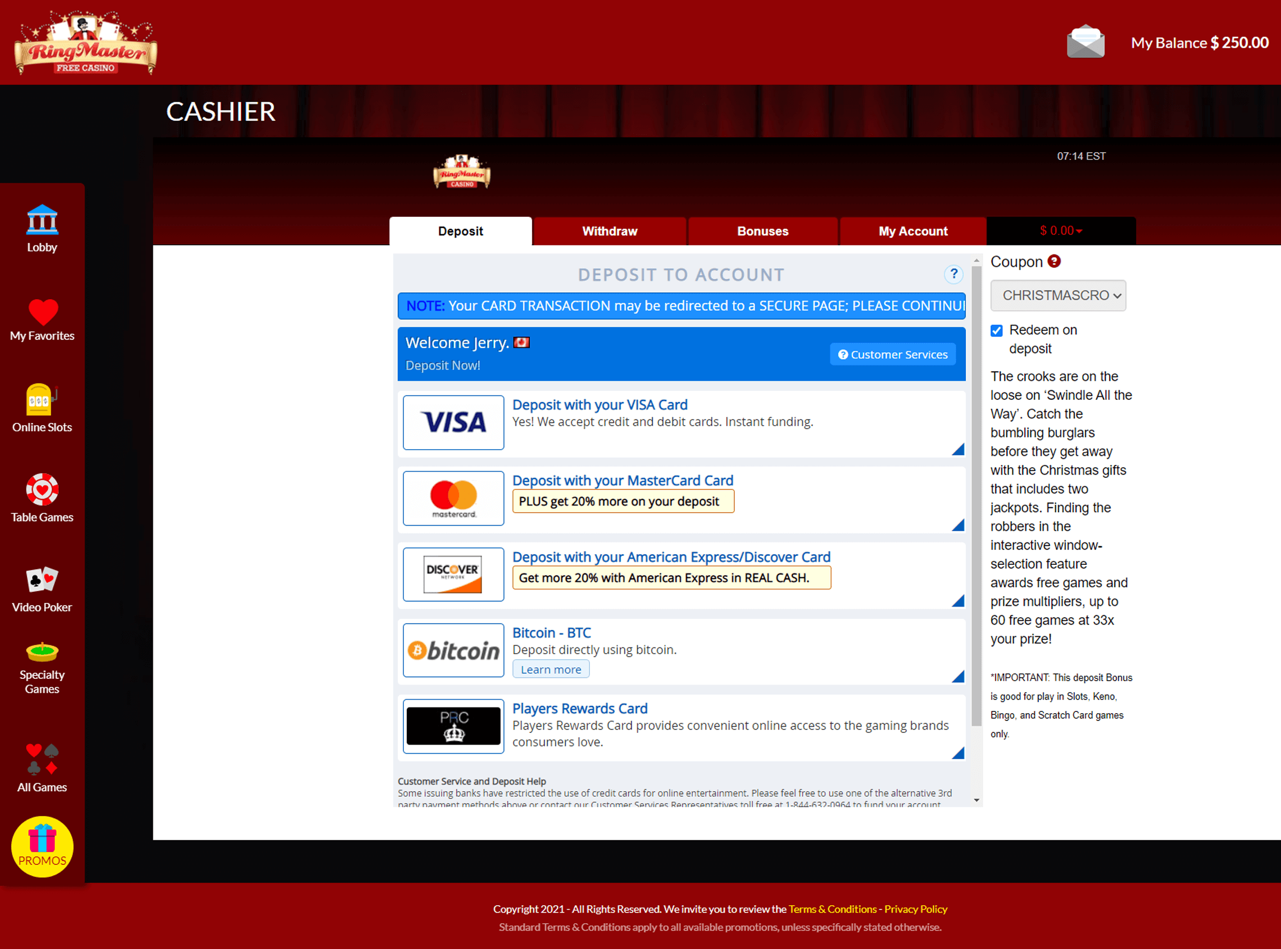Open the Players Rewards Card link
The width and height of the screenshot is (1281, 949).
[x=580, y=708]
